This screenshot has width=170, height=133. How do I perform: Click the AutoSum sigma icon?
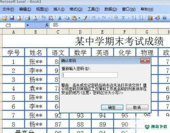pos(123,18)
